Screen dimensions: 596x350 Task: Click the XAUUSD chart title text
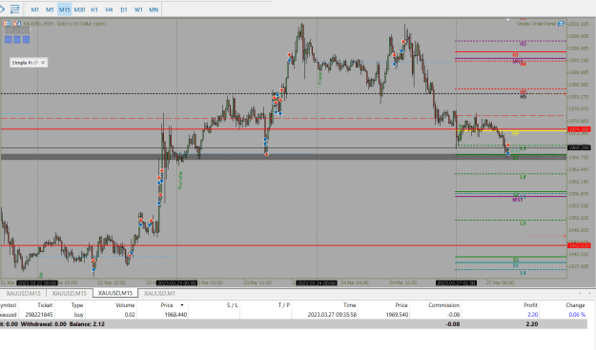65,24
